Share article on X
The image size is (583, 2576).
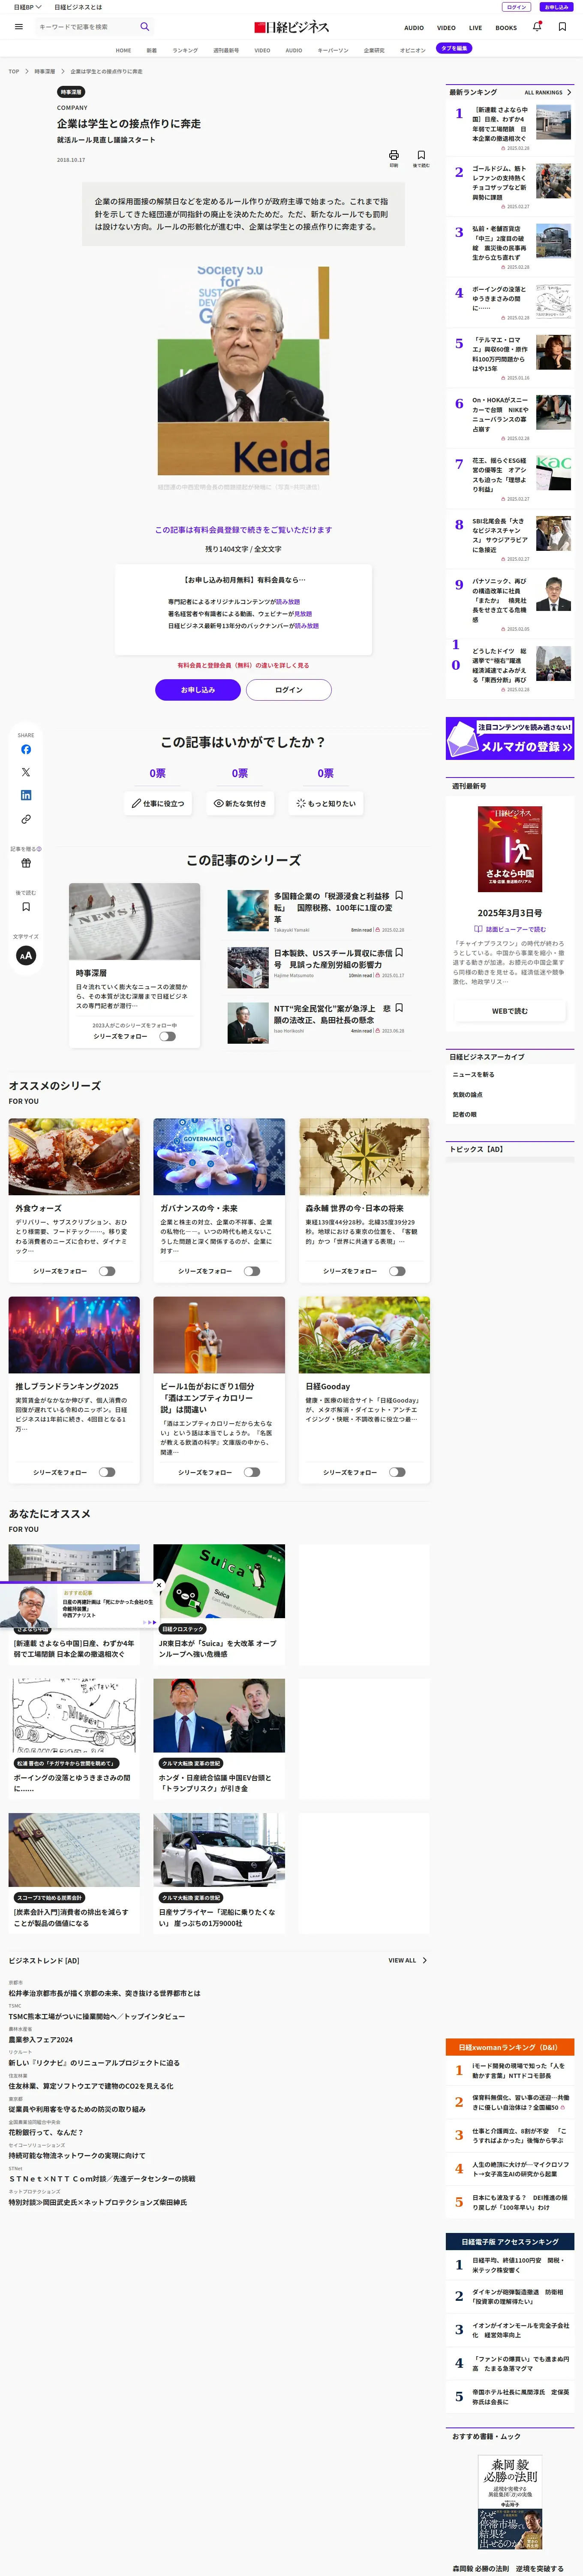click(x=26, y=772)
